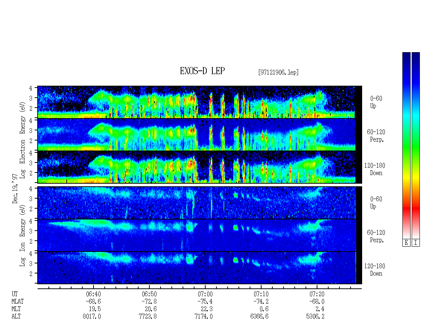Click the EXOS-D LEP plot title

point(202,71)
